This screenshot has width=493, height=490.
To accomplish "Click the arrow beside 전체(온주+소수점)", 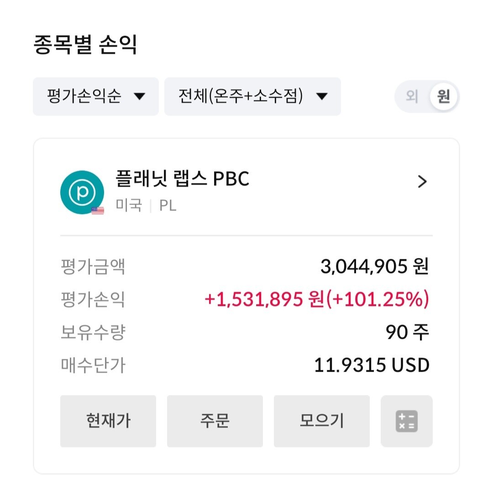I will 321,96.
